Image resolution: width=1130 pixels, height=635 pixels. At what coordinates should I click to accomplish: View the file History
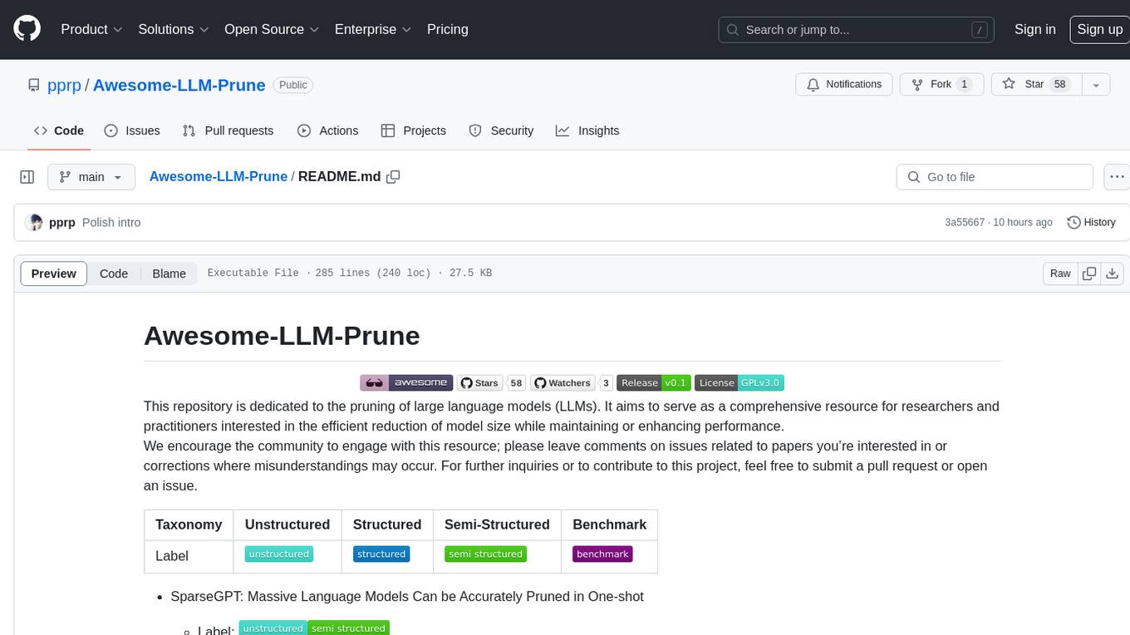[x=1091, y=222]
